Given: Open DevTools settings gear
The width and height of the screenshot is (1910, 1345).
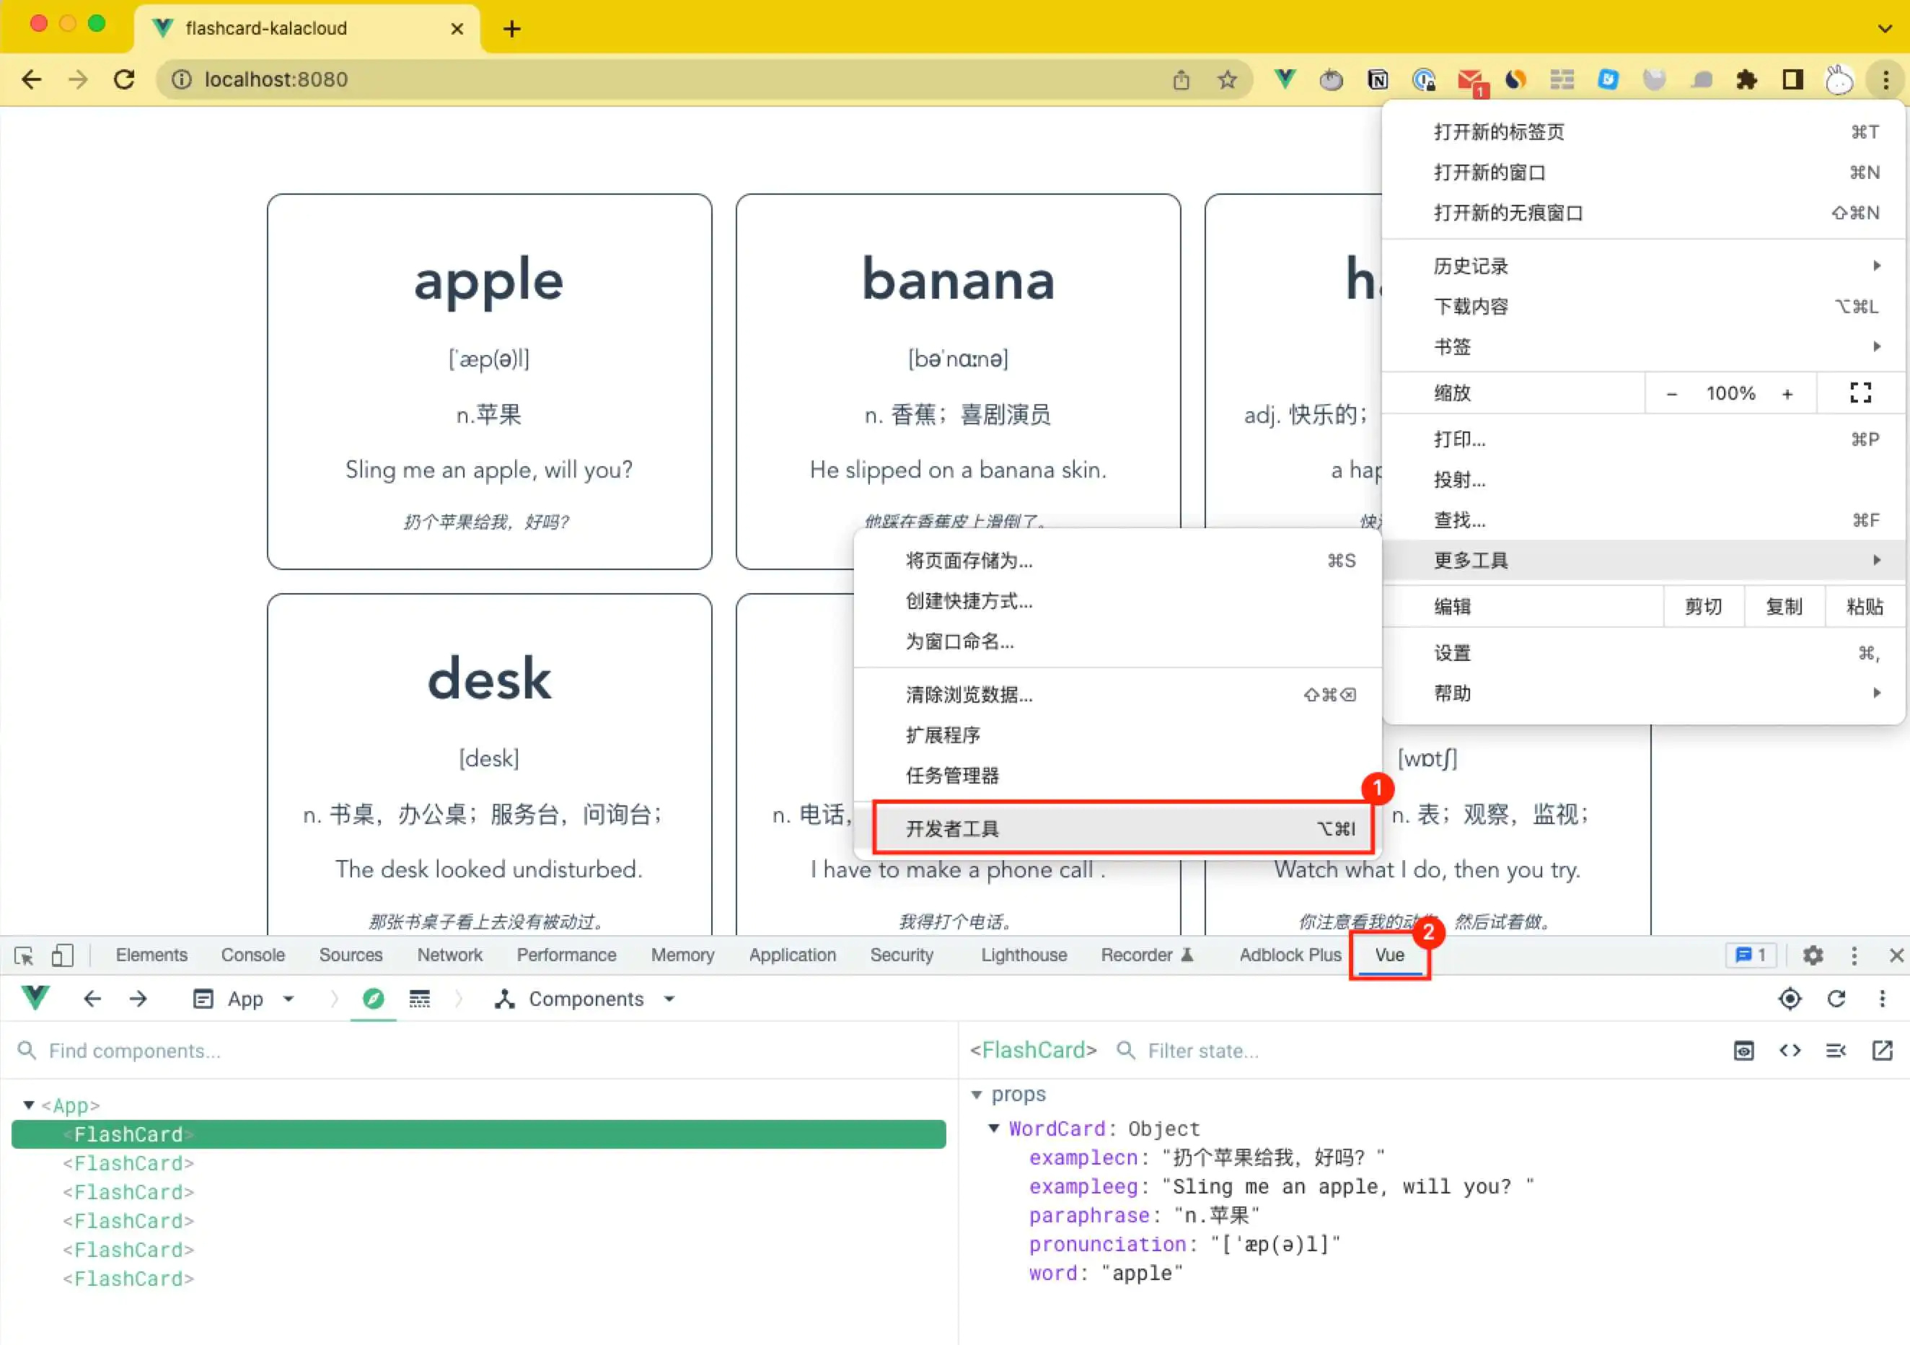Looking at the screenshot, I should pos(1813,955).
